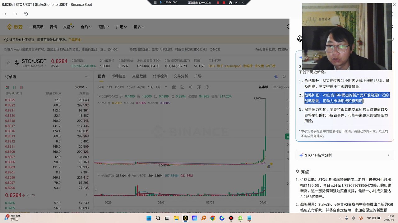Viewport: 398px width, 223px height.
Task: Collapse the Vol(STO) indicator legend
Action: click(99, 176)
